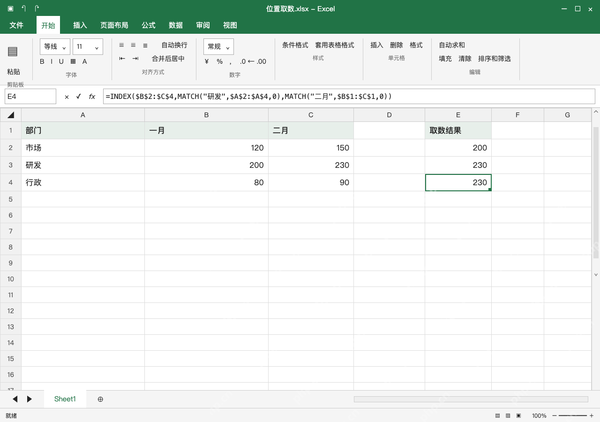Click the Paste clipboard icon
The height and width of the screenshot is (422, 600).
13,52
